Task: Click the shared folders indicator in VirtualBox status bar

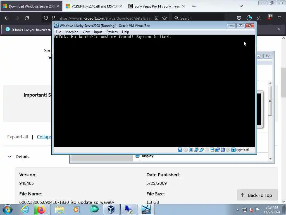Action: tap(207, 150)
